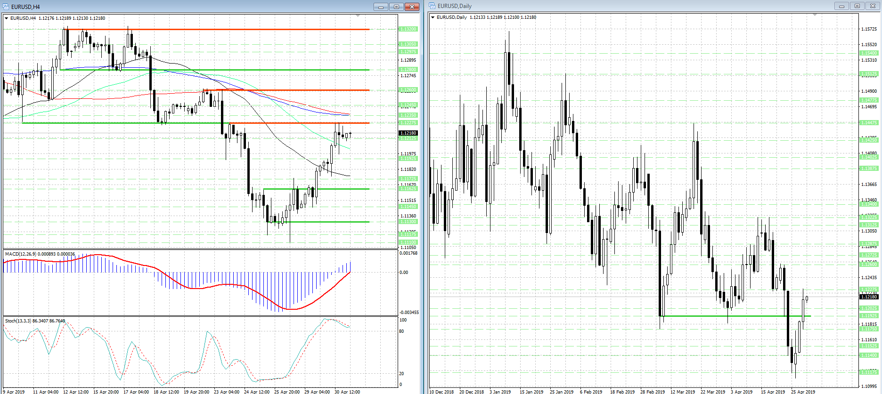Click the 1.12975 price label in H4 chart
This screenshot has width=882, height=394.
point(408,52)
